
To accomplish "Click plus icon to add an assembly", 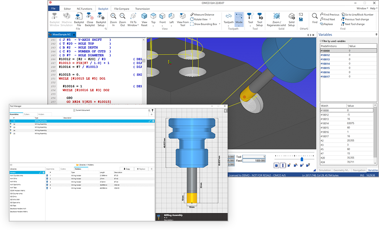I will [152, 114].
